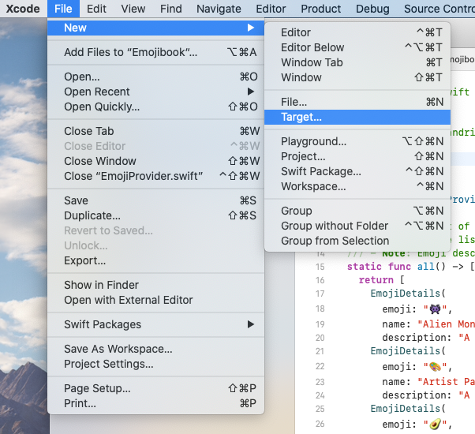This screenshot has height=434, width=475.
Task: Select Editor Below
Action: [357, 47]
